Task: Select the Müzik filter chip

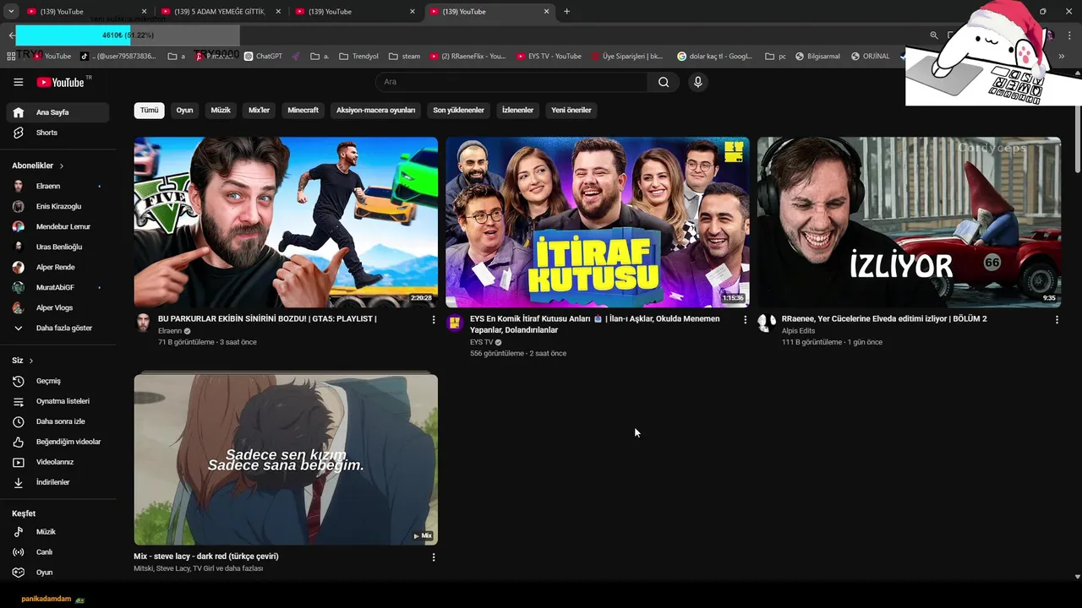Action: 221,110
